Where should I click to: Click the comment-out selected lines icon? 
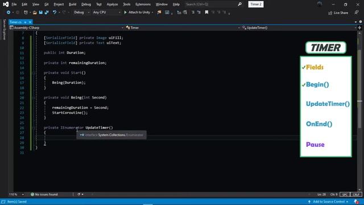pos(179,13)
